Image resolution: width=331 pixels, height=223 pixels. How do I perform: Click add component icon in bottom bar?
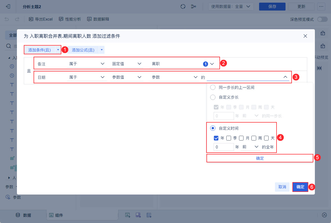coord(128,215)
